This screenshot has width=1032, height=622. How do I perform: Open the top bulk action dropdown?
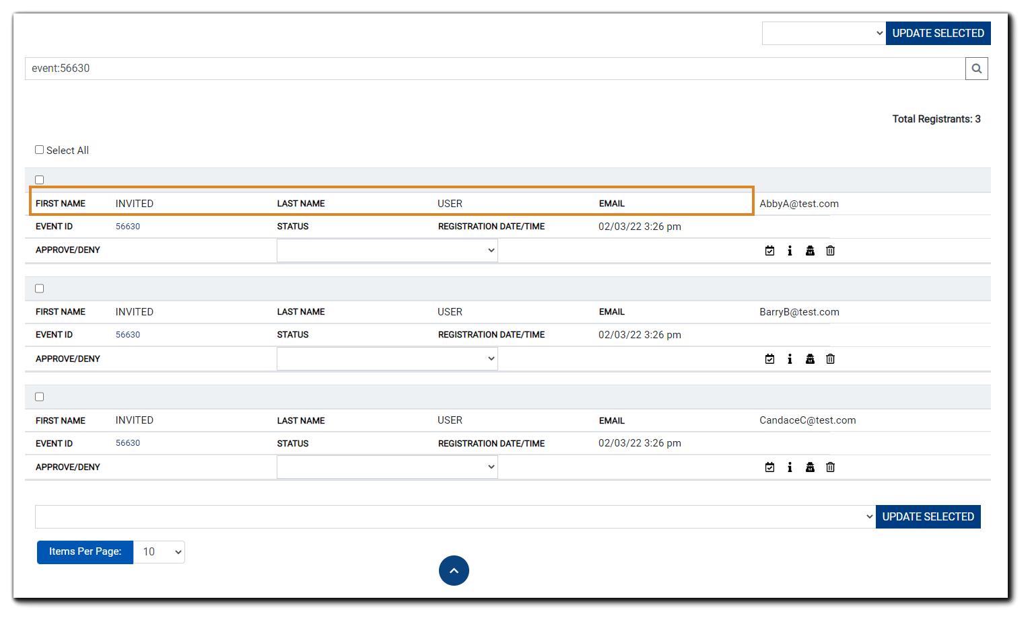[823, 33]
